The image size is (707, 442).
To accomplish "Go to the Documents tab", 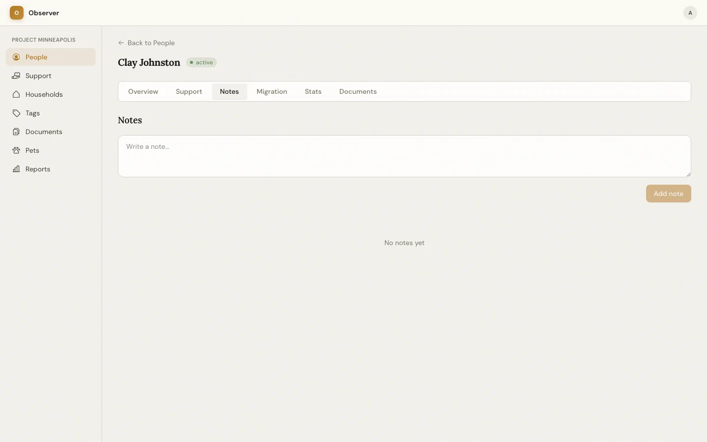I will tap(358, 91).
